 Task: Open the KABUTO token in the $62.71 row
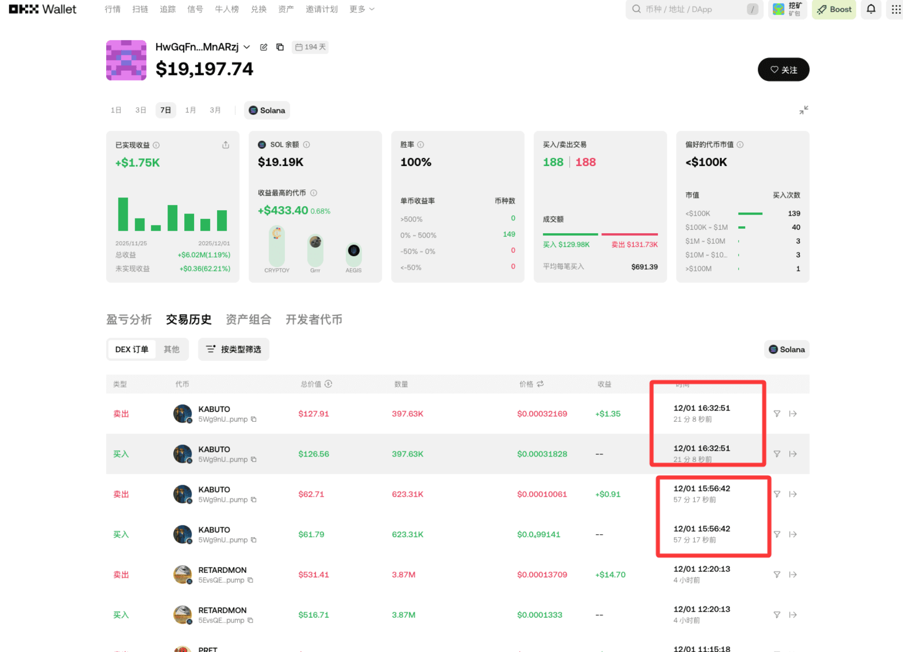(x=214, y=489)
